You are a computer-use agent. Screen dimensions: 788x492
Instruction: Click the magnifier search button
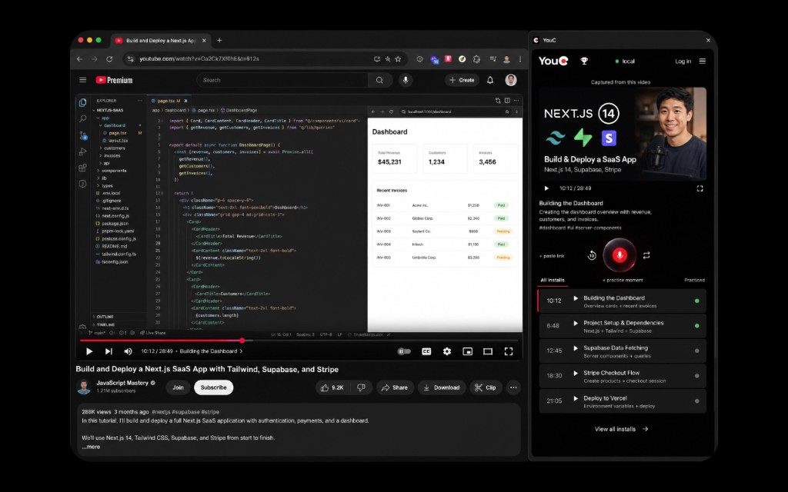379,80
